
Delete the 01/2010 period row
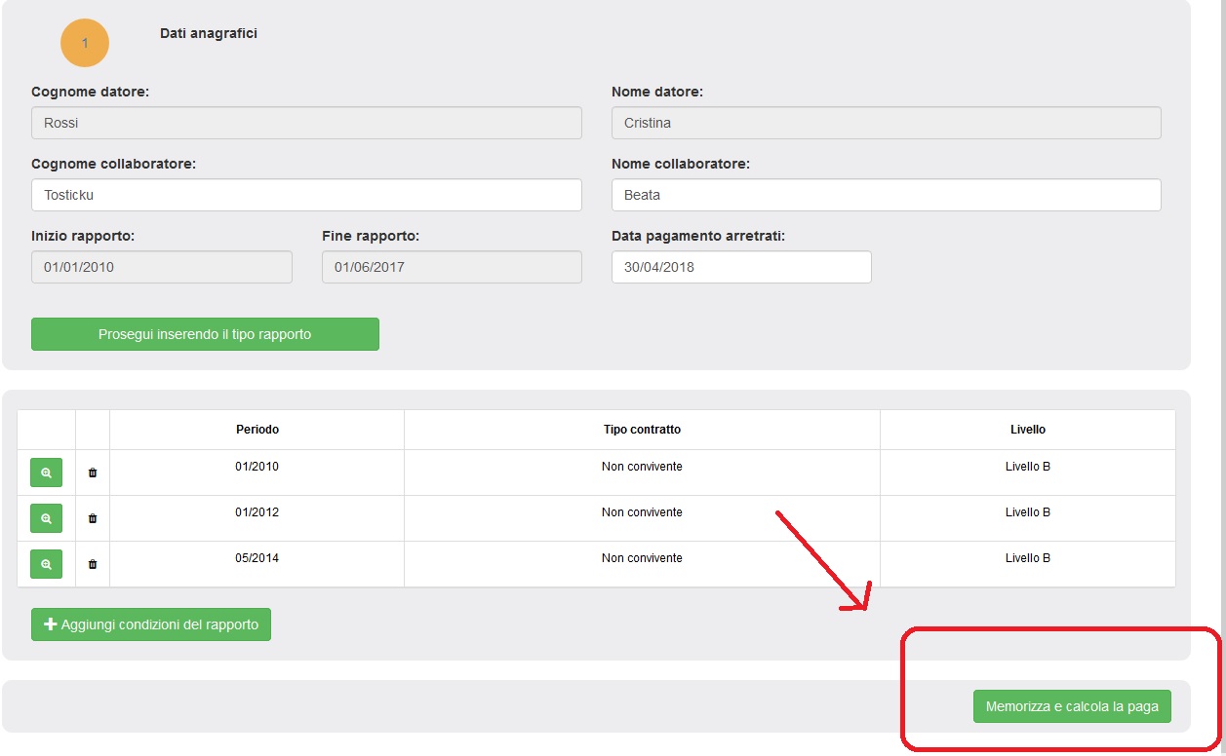tap(93, 472)
